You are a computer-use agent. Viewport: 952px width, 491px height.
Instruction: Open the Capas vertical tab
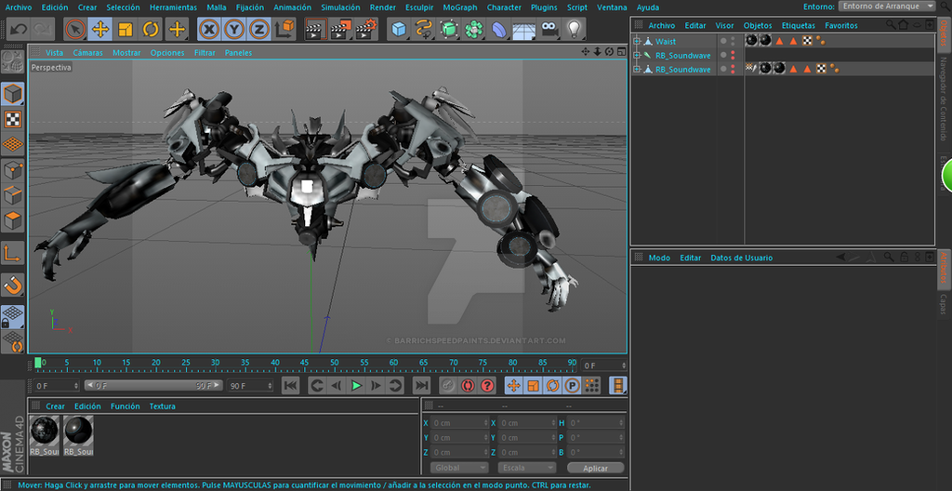pyautogui.click(x=944, y=304)
